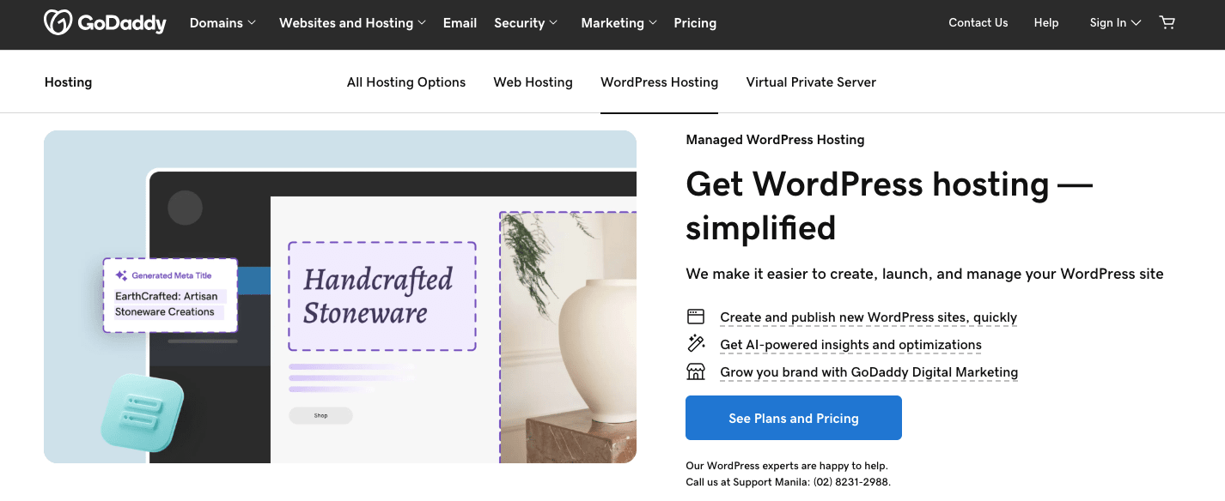Click Get AI-powered insights and optimizations link

point(850,345)
